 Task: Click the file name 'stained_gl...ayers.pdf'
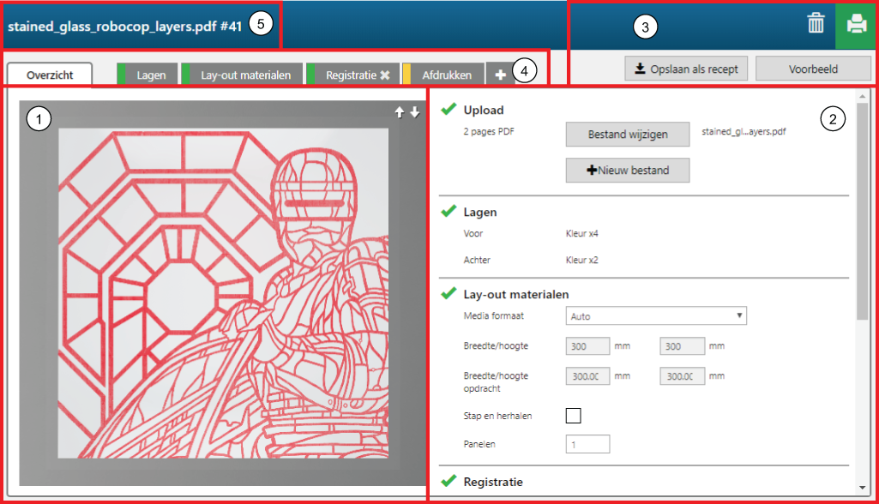click(744, 131)
